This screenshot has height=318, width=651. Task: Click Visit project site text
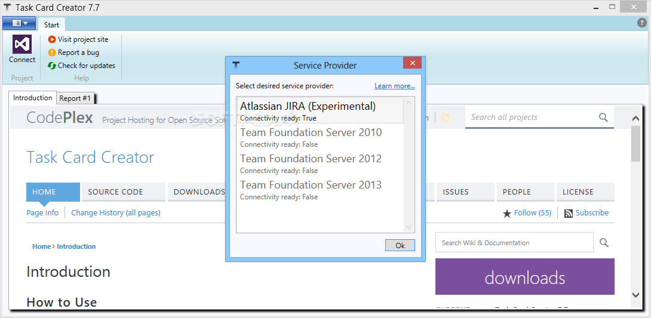[x=83, y=39]
